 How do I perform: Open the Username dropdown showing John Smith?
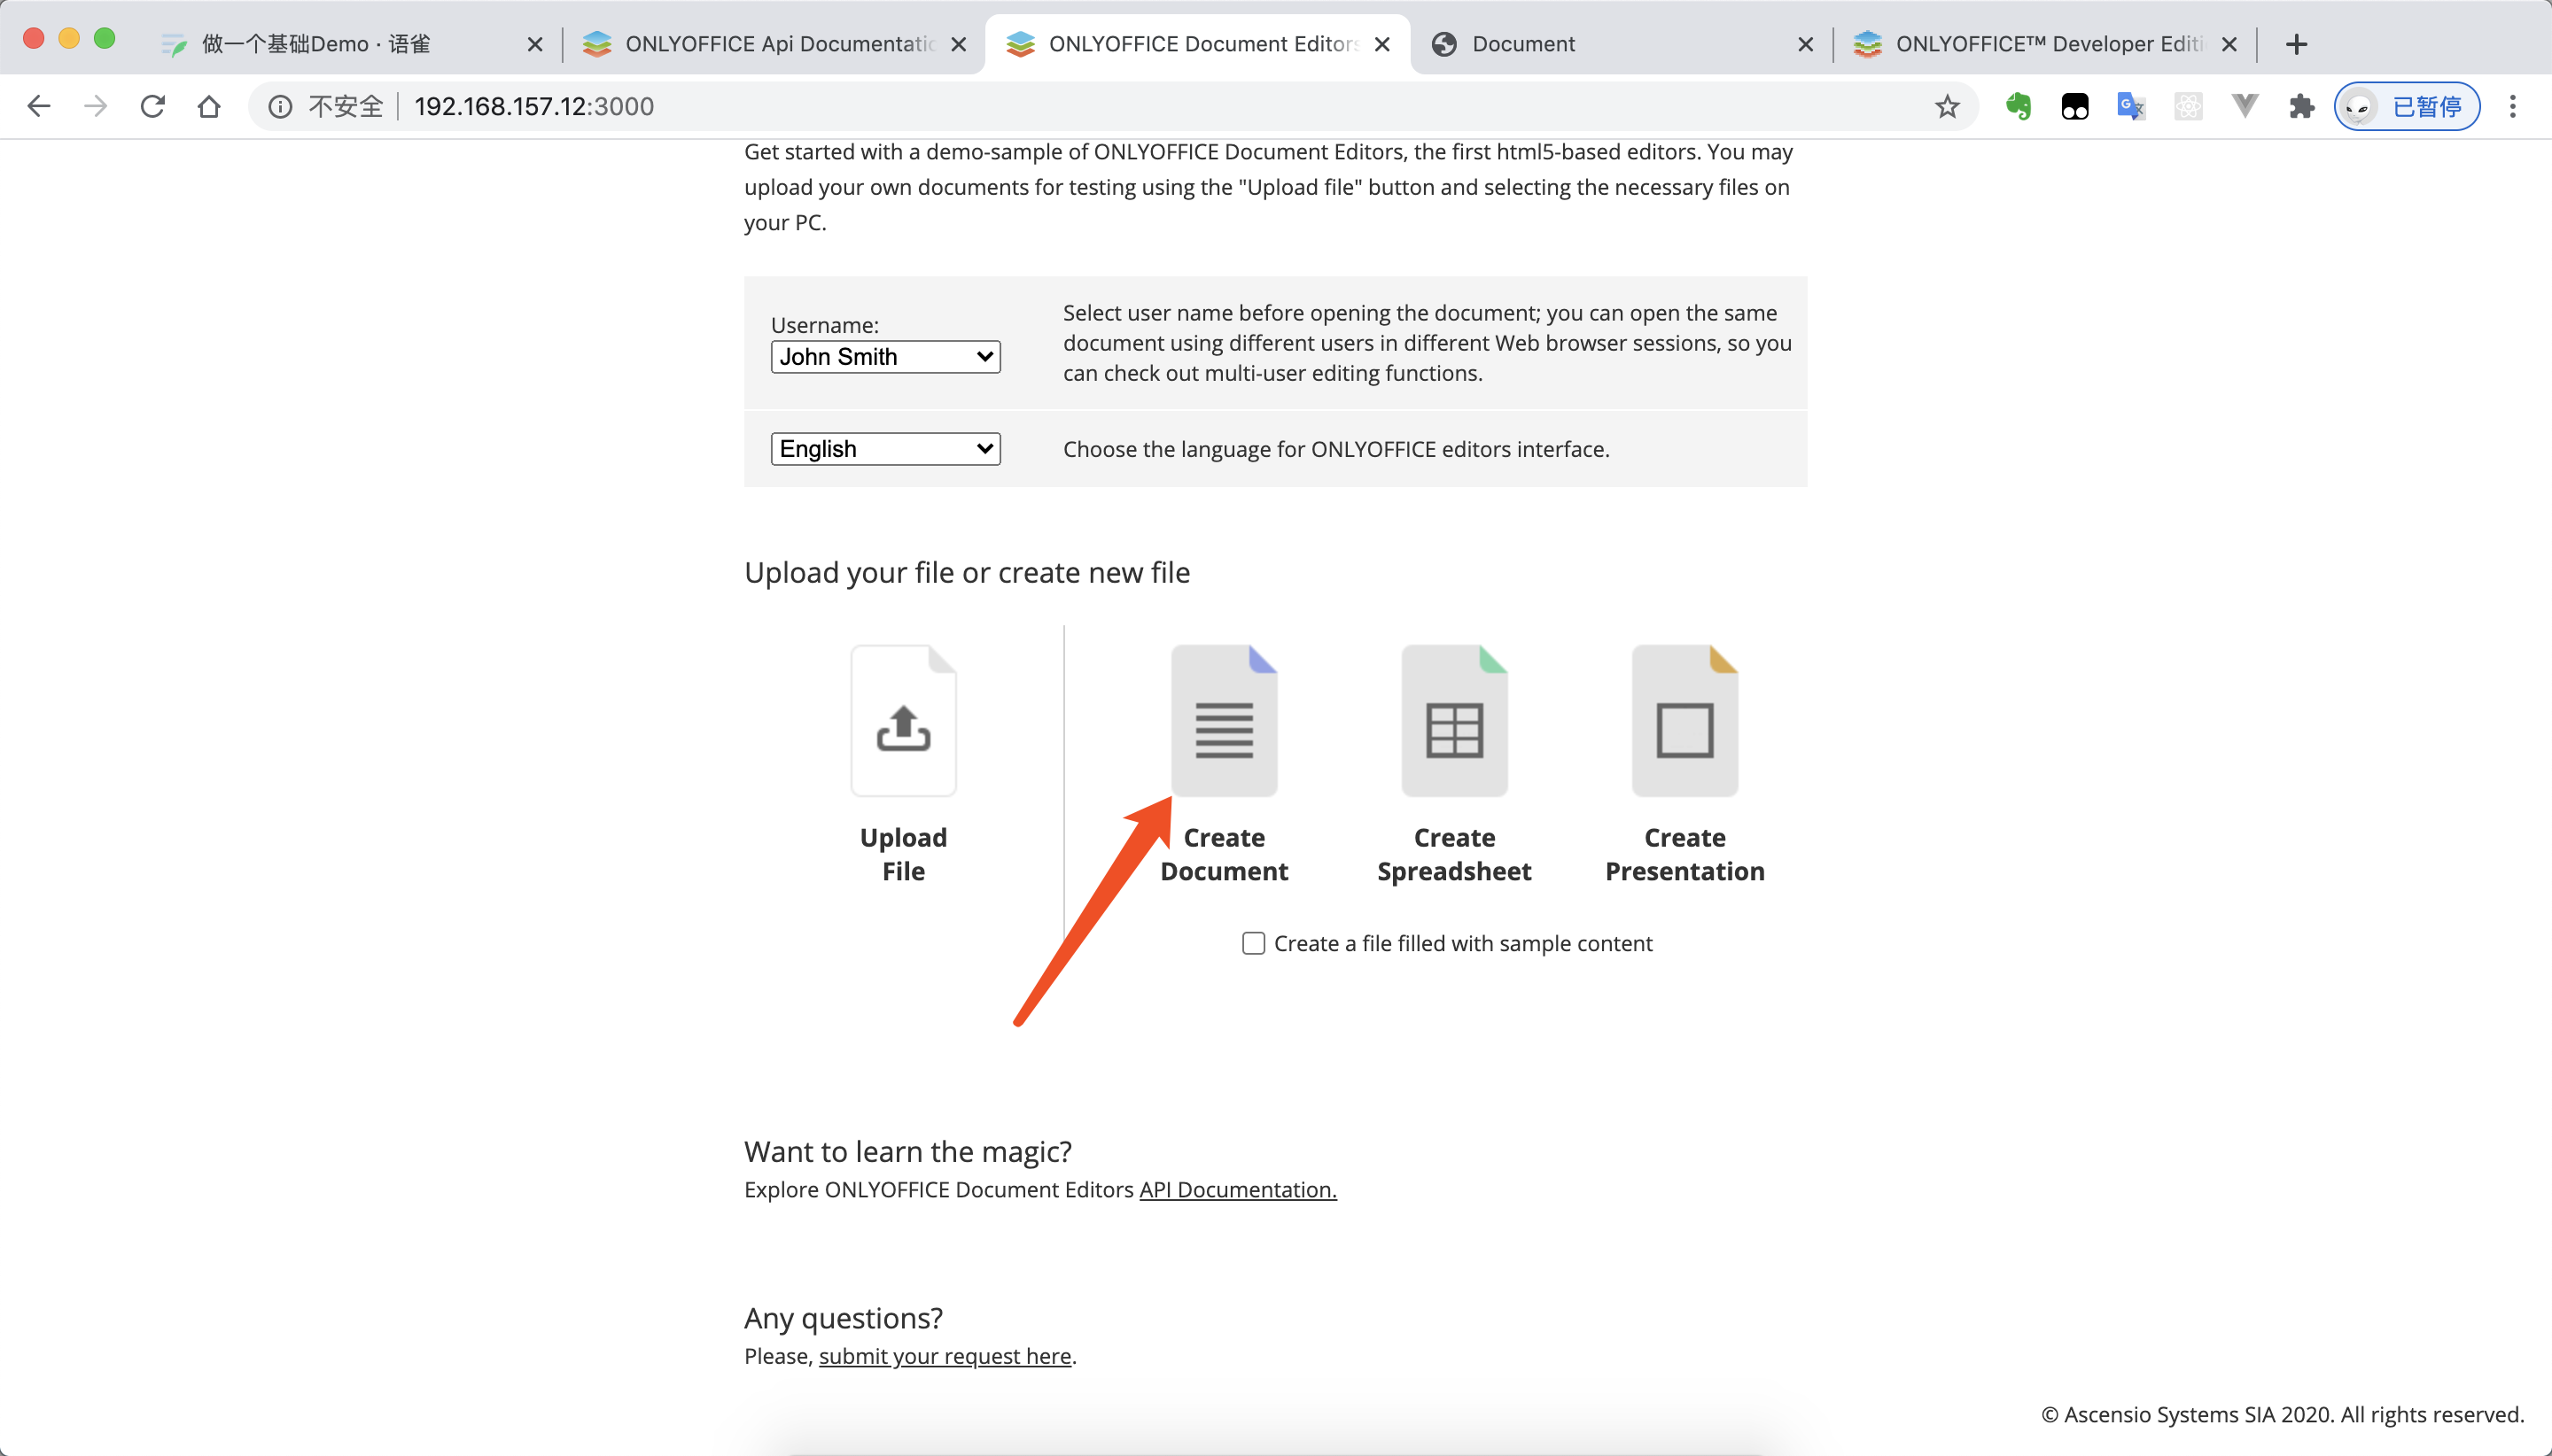[x=884, y=357]
